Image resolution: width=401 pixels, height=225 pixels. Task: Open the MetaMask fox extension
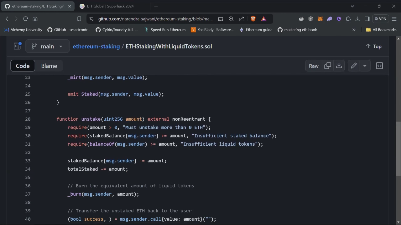point(320,19)
